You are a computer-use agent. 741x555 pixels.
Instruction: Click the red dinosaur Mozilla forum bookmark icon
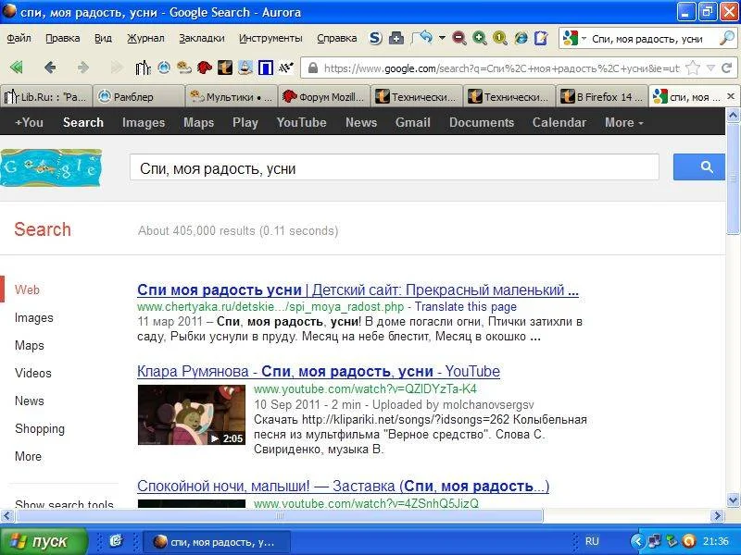(x=204, y=68)
